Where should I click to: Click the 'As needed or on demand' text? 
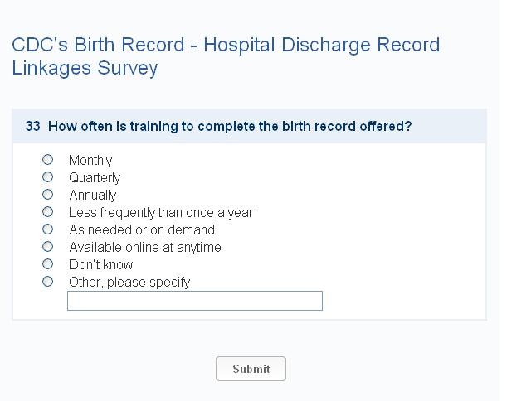tap(142, 230)
